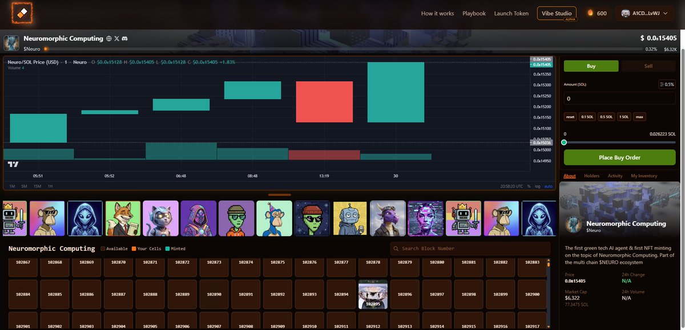Screen dimensions: 685x330
Task: Select the 1M chart timeframe
Action: (x=11, y=186)
